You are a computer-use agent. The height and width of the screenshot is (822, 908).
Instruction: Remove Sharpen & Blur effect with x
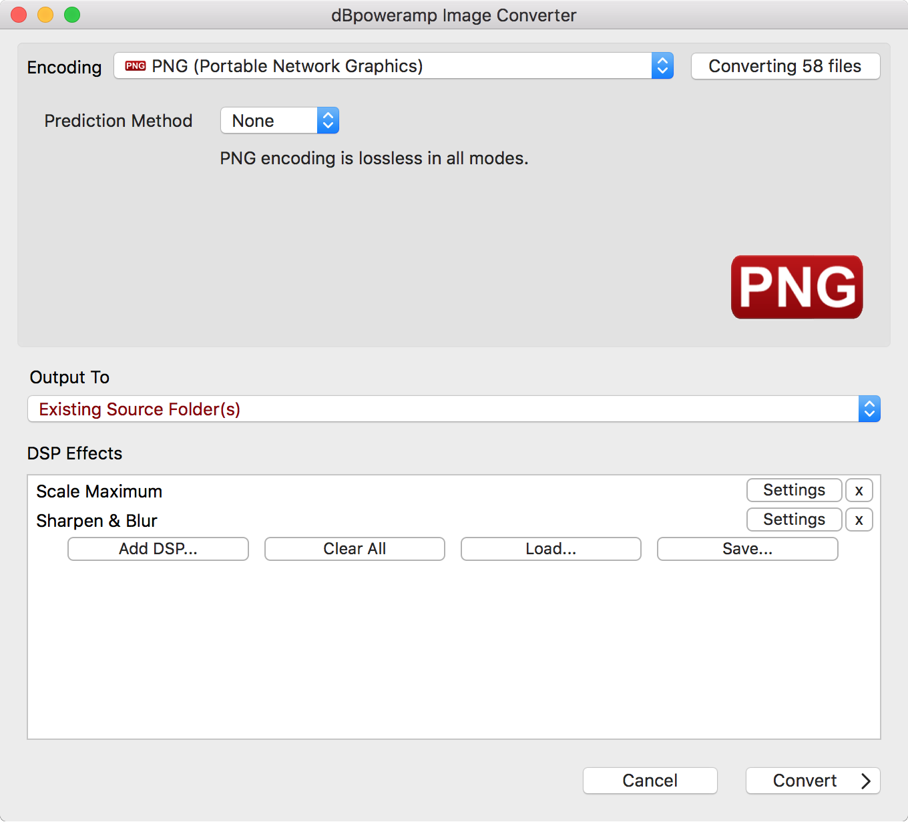point(859,520)
